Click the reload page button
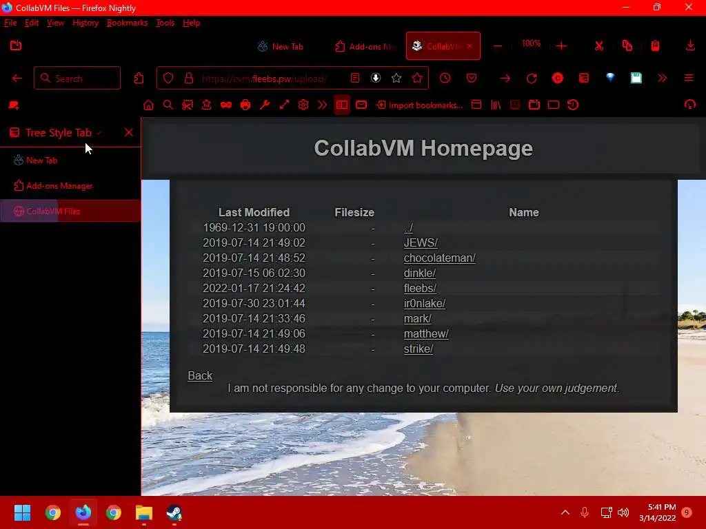This screenshot has height=529, width=706. click(532, 79)
